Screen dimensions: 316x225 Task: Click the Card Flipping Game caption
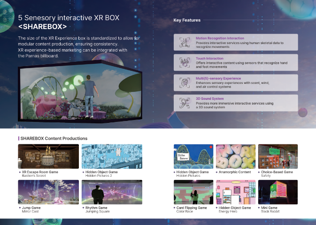click(x=192, y=208)
